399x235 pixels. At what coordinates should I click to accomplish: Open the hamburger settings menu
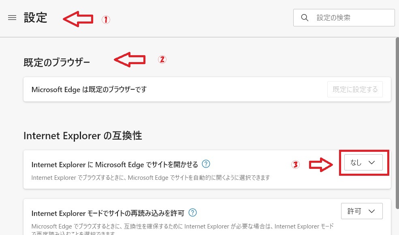pyautogui.click(x=12, y=17)
